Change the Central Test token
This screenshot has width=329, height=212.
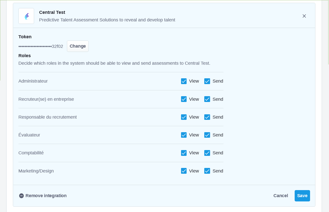coord(78,46)
